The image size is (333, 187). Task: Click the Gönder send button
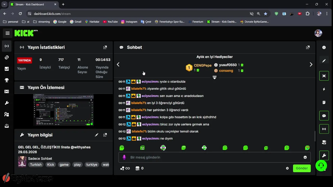(x=302, y=168)
